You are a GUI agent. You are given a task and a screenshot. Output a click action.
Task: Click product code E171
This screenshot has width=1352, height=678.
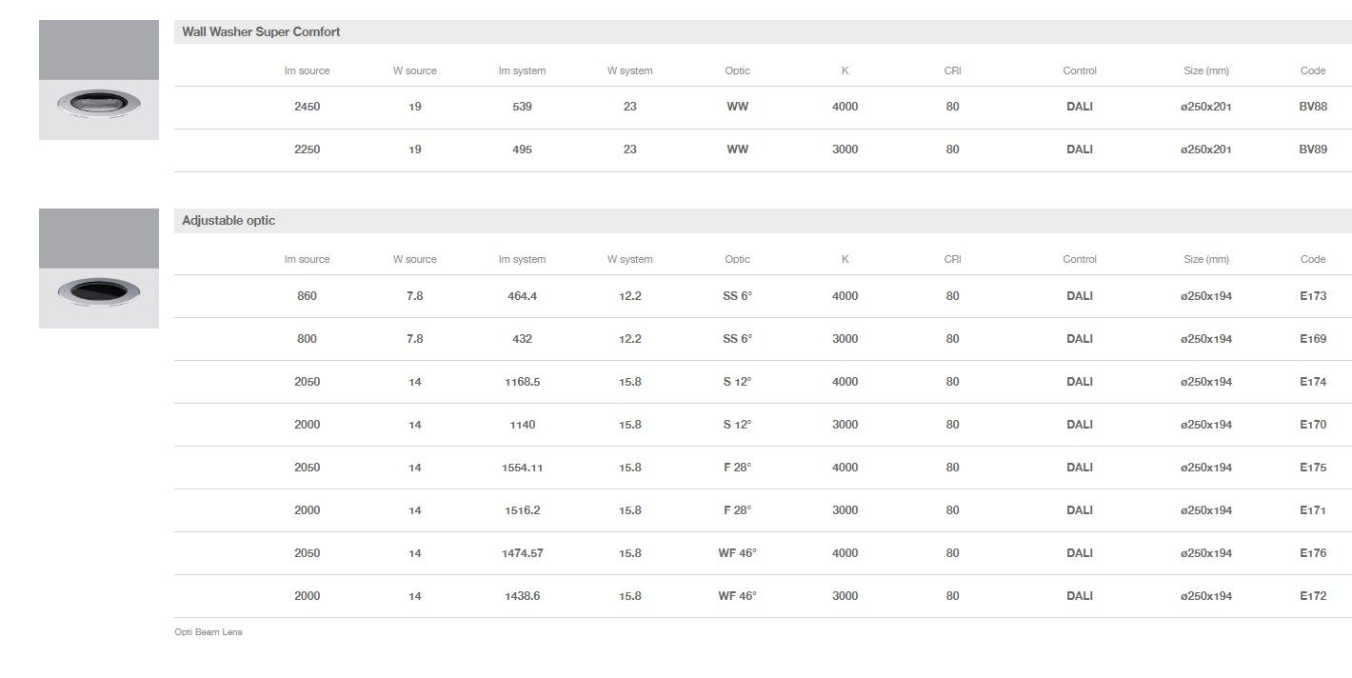tap(1312, 510)
